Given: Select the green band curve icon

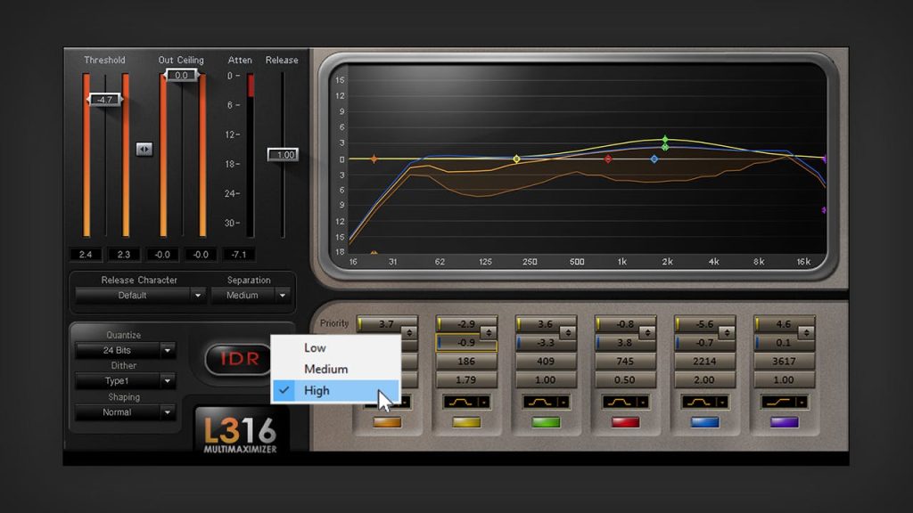Looking at the screenshot, I should pos(545,403).
